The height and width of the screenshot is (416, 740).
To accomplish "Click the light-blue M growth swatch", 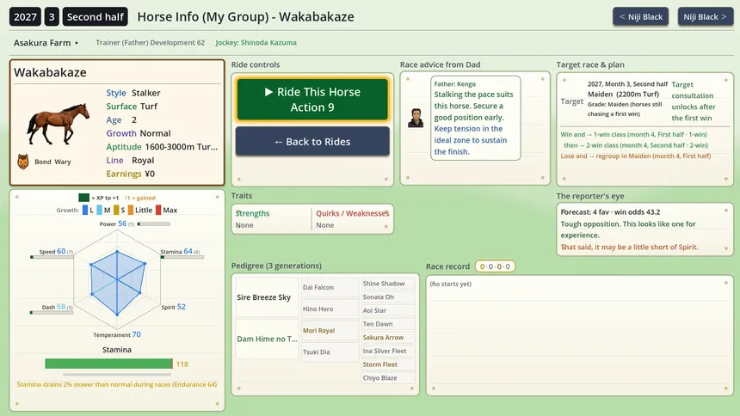I will [100, 210].
